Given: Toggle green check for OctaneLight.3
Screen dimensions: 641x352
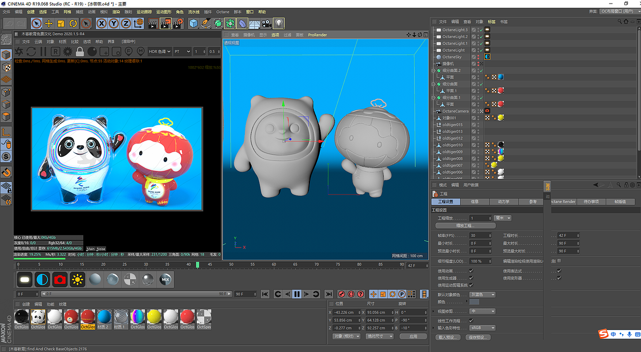Looking at the screenshot, I should click(x=480, y=30).
